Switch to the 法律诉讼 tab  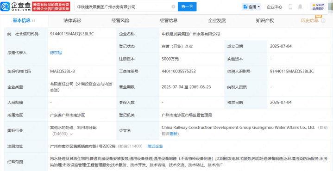pyautogui.click(x=72, y=20)
